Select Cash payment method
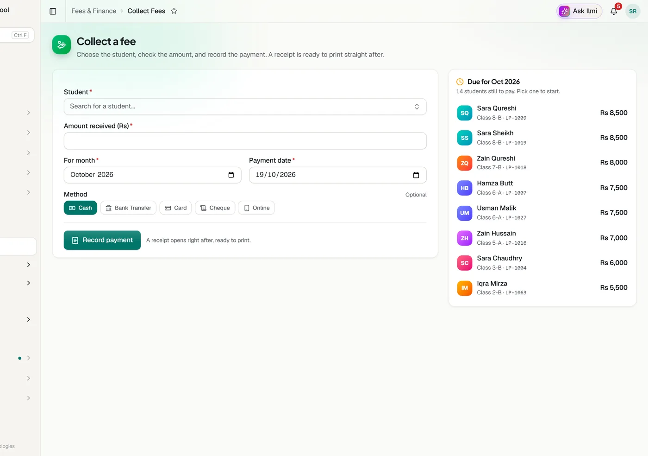The image size is (648, 456). pyautogui.click(x=81, y=208)
